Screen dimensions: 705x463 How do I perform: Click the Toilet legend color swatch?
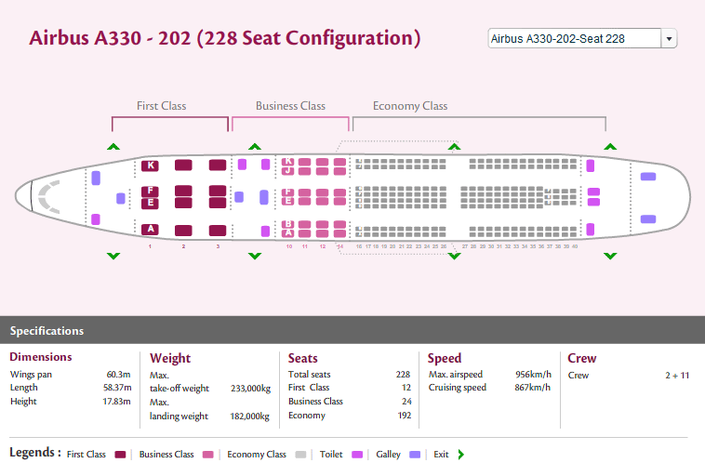pos(357,455)
